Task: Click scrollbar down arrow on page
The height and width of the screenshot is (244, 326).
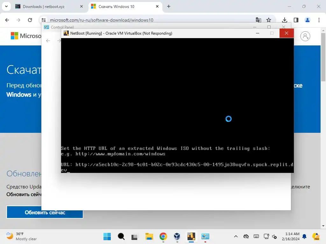Action: [x=323, y=226]
